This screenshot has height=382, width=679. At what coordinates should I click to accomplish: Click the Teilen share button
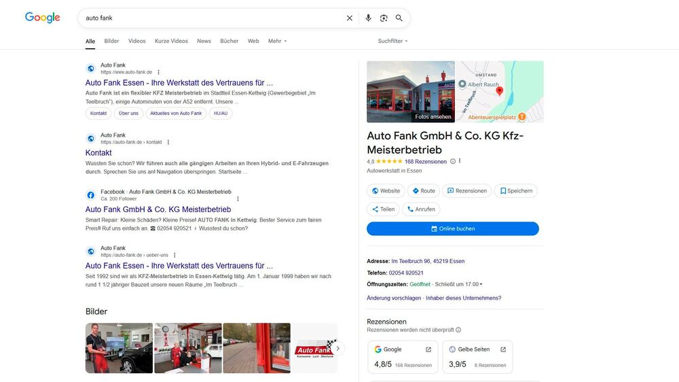tap(383, 209)
